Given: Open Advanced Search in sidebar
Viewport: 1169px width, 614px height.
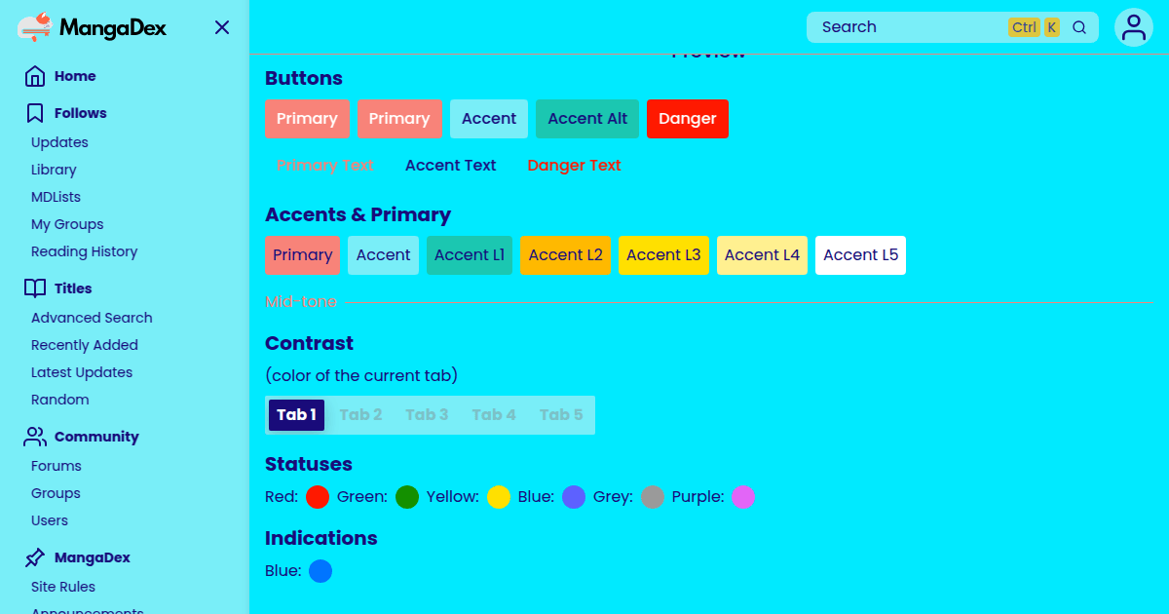Looking at the screenshot, I should tap(92, 318).
